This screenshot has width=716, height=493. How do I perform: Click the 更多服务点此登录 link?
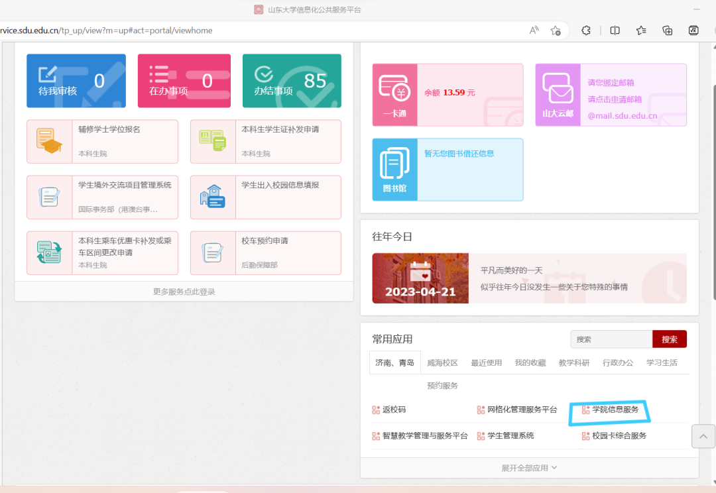pos(184,292)
